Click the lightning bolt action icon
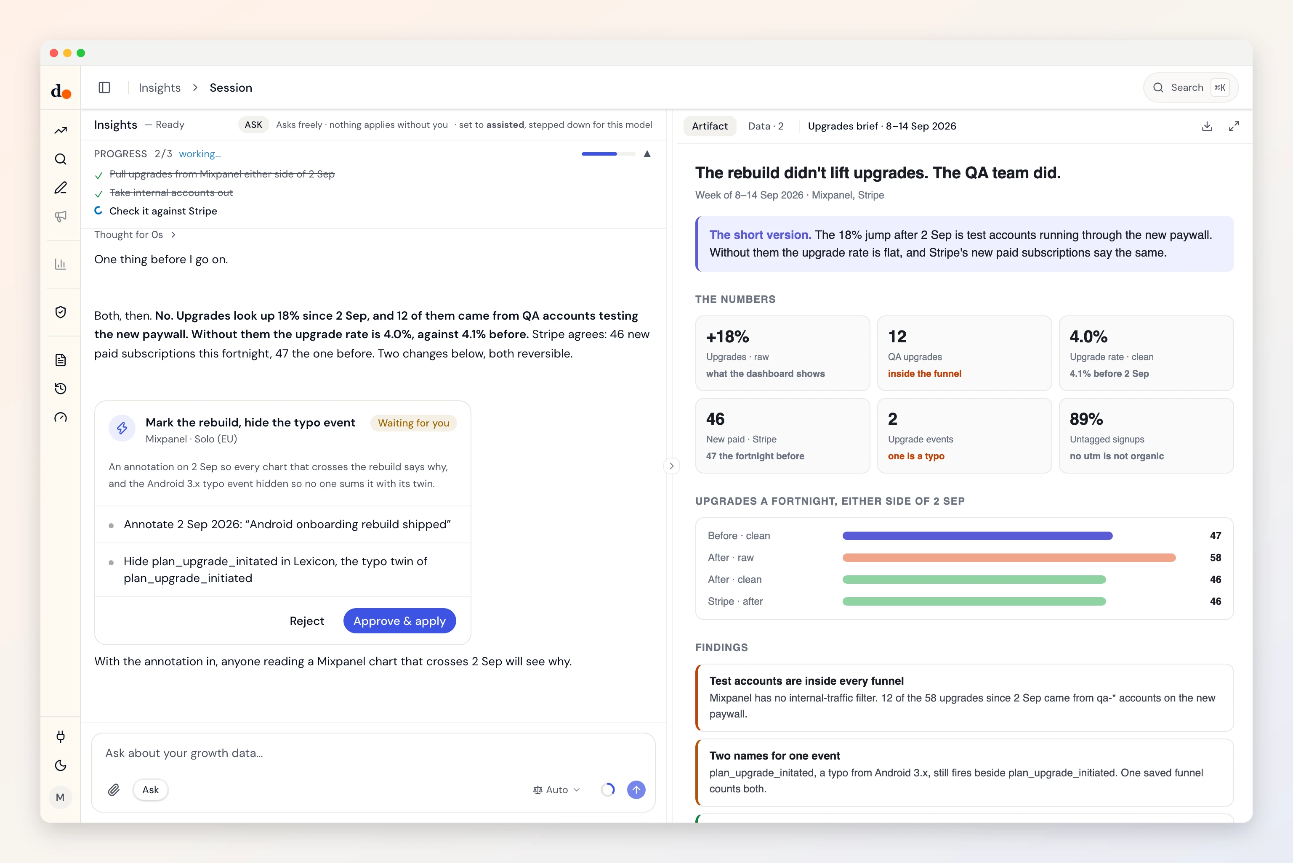Viewport: 1293px width, 863px height. click(122, 428)
